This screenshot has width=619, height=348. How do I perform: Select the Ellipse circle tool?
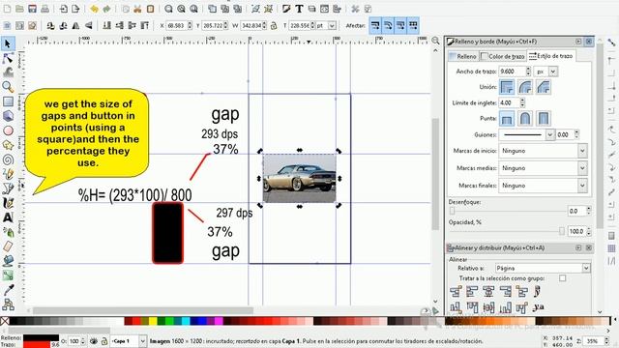8,130
